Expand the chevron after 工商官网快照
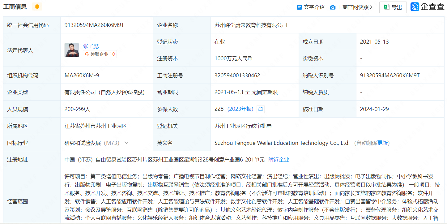The height and width of the screenshot is (224, 447). (x=371, y=7)
